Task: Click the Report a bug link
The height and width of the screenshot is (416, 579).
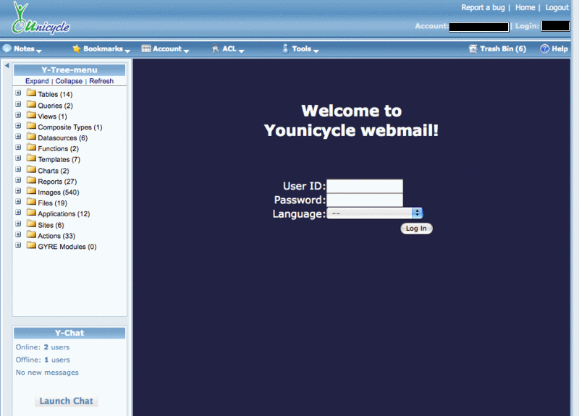Action: tap(483, 7)
